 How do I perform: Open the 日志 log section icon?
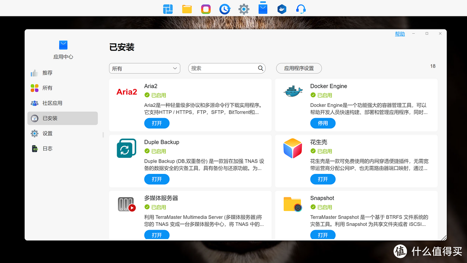[x=35, y=148]
